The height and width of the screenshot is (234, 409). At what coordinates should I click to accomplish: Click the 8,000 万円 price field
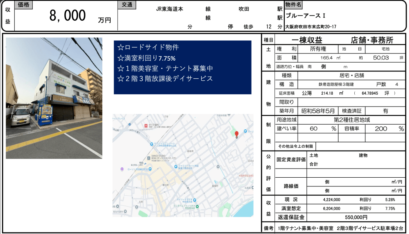point(68,16)
